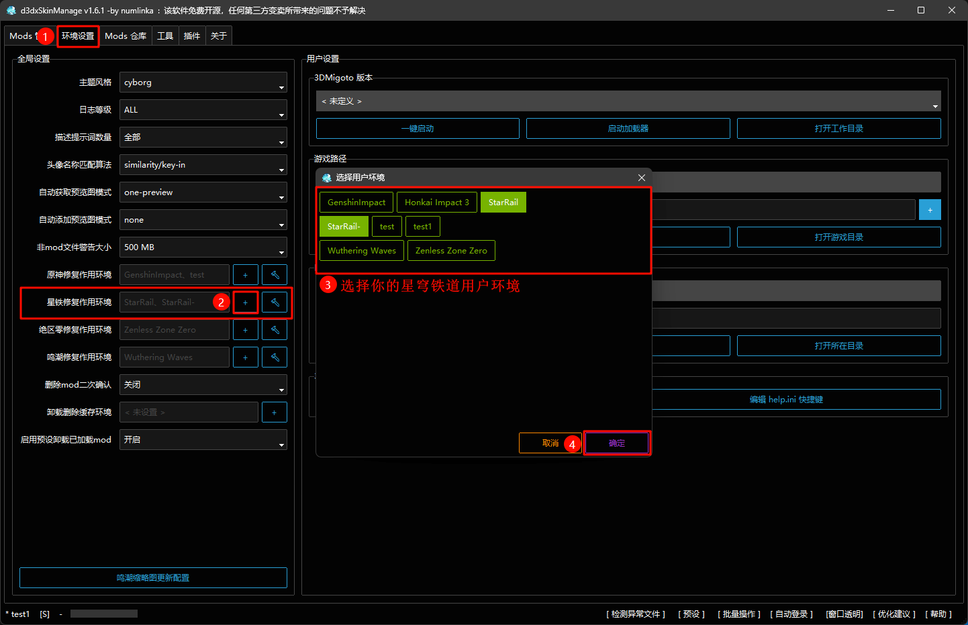Click the 选择用户环境 dialog title icon
This screenshot has width=968, height=625.
(327, 178)
